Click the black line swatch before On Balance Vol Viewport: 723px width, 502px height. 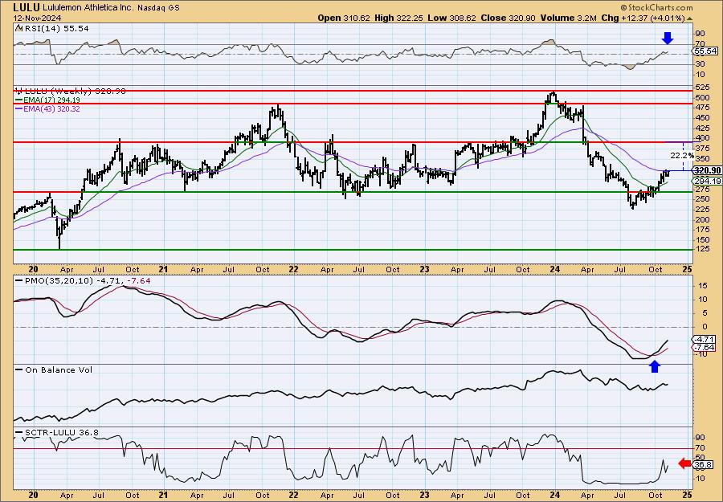point(18,369)
